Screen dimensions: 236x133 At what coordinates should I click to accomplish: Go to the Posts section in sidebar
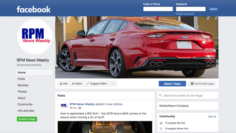[21, 79]
